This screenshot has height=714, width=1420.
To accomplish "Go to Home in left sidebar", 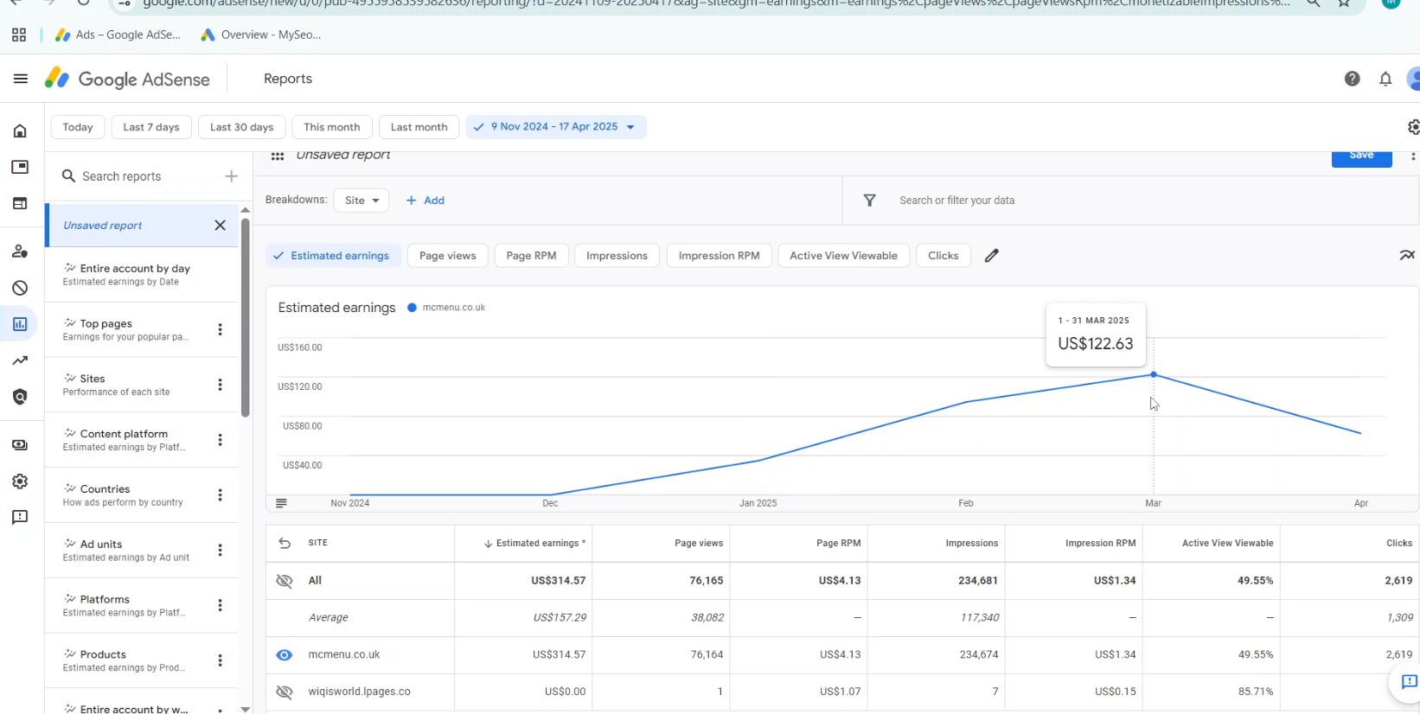I will (20, 131).
